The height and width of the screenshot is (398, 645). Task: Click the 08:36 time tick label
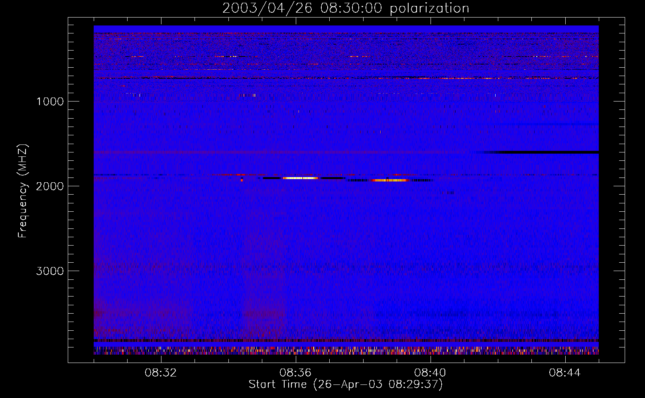(295, 373)
